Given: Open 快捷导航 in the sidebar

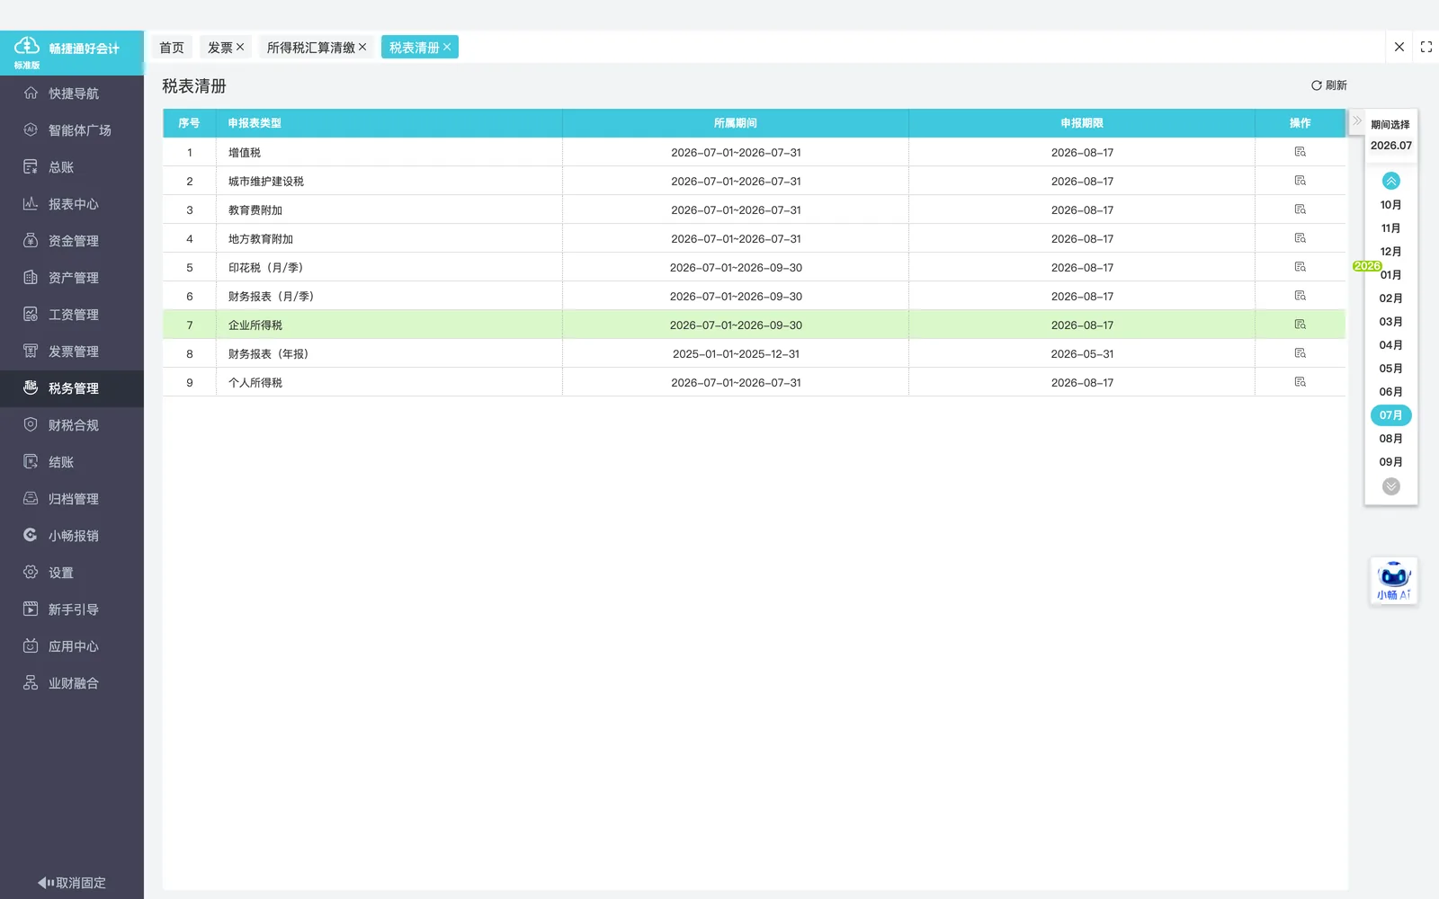Looking at the screenshot, I should 72,93.
